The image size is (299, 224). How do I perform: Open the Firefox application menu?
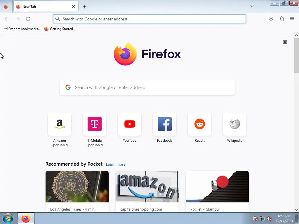click(292, 19)
